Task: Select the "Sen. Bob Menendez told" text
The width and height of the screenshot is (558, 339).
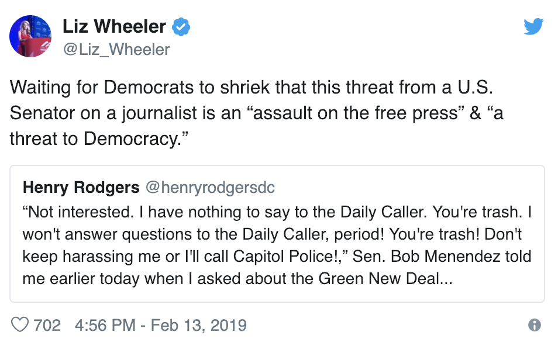Action: tap(442, 257)
